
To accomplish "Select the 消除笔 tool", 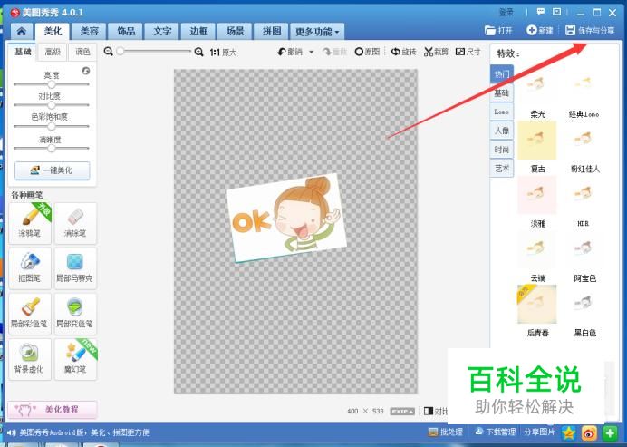I will (x=75, y=223).
